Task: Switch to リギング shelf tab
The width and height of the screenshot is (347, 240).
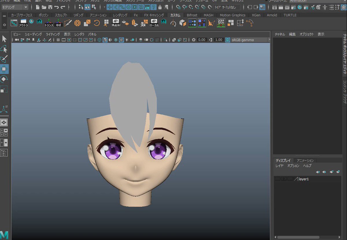Action: coord(78,15)
